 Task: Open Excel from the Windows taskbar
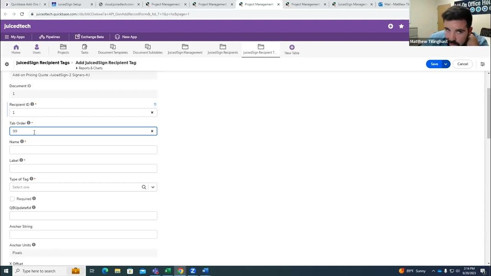tap(168, 271)
